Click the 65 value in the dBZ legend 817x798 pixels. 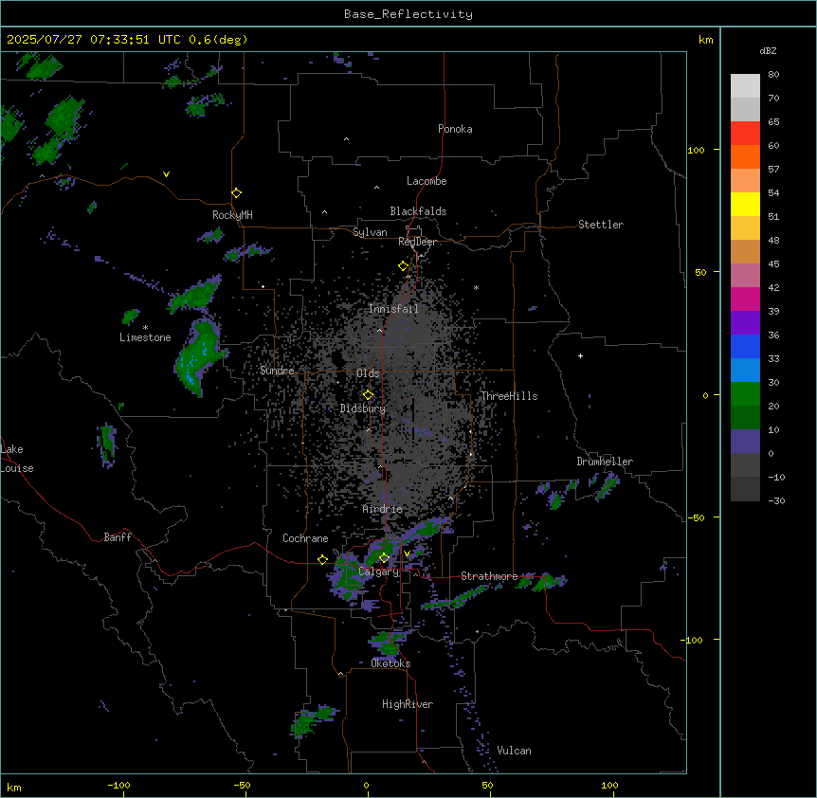click(x=773, y=122)
